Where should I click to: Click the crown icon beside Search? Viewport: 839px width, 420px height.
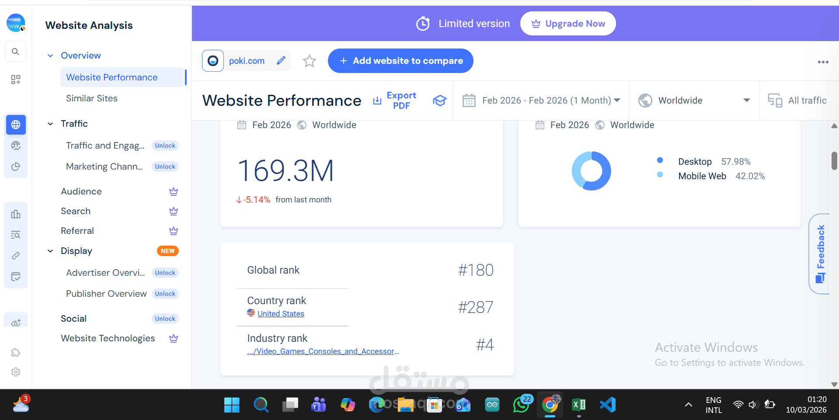174,211
